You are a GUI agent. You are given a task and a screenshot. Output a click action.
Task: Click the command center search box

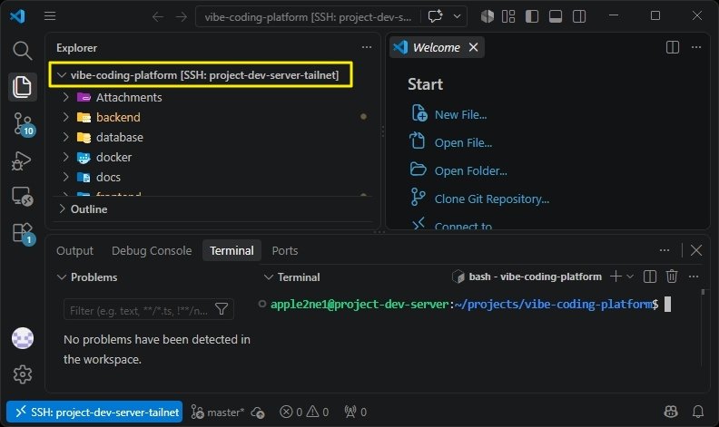(x=308, y=17)
